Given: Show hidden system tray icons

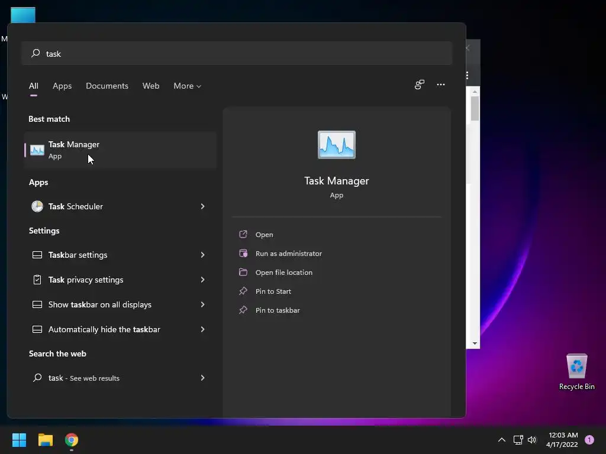Looking at the screenshot, I should tap(502, 440).
